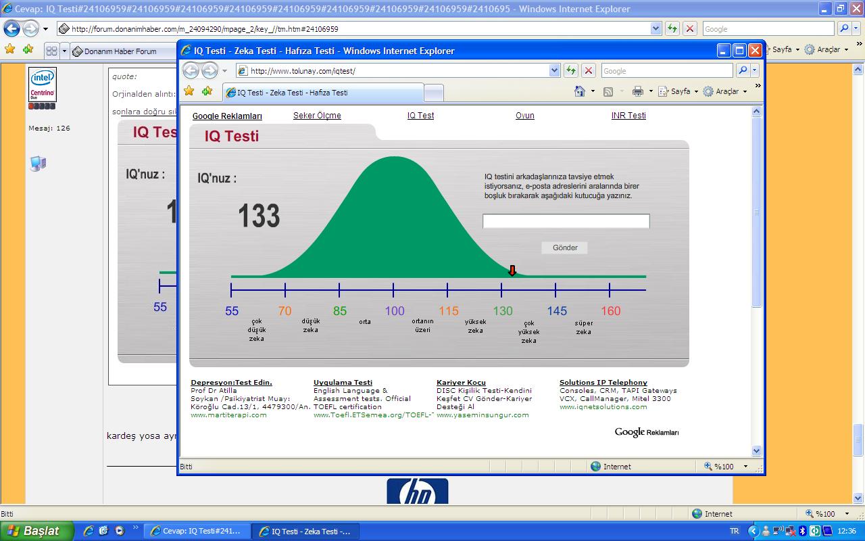The image size is (865, 541).
Task: Open the IQ Test link
Action: 420,116
